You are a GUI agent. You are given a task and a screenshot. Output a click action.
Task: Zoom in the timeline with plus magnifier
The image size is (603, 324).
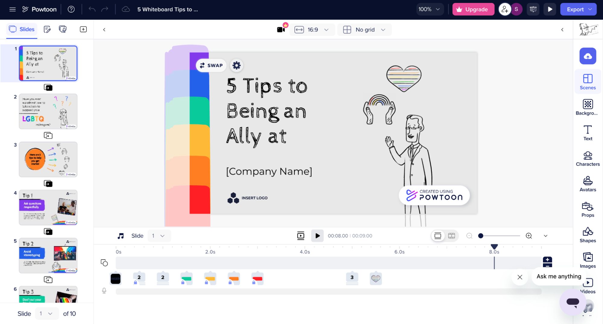[x=529, y=236]
